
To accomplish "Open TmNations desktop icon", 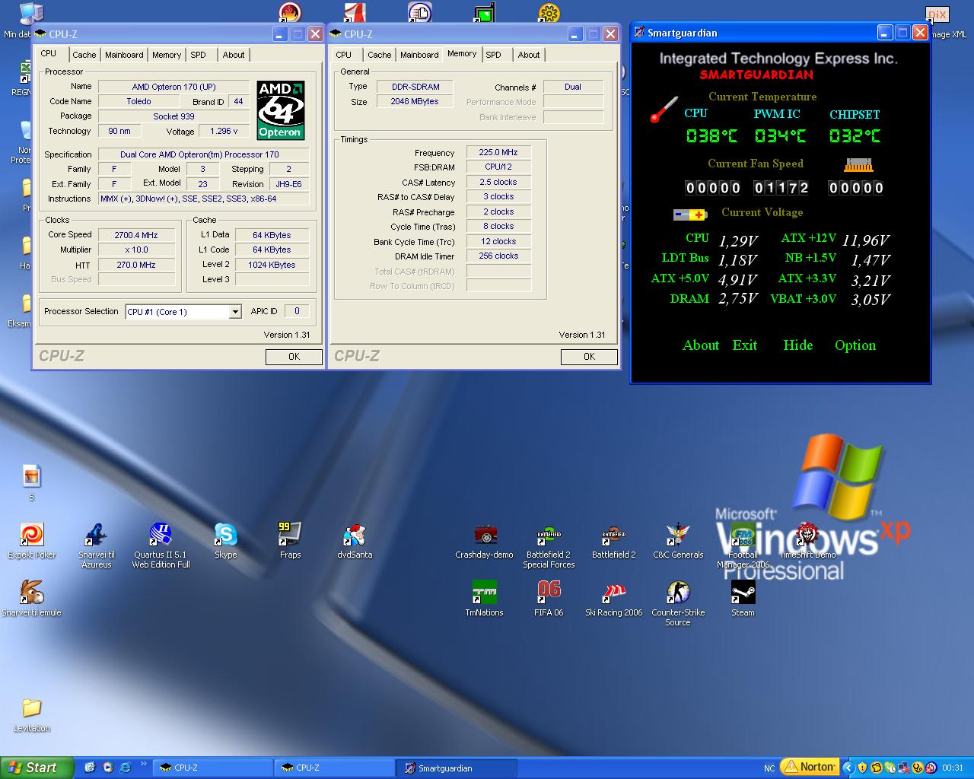I will [x=484, y=598].
